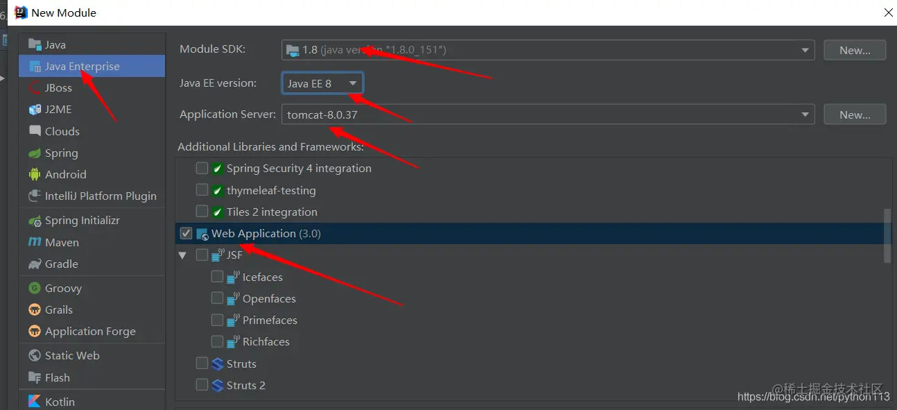Click New button beside Application Server

855,114
